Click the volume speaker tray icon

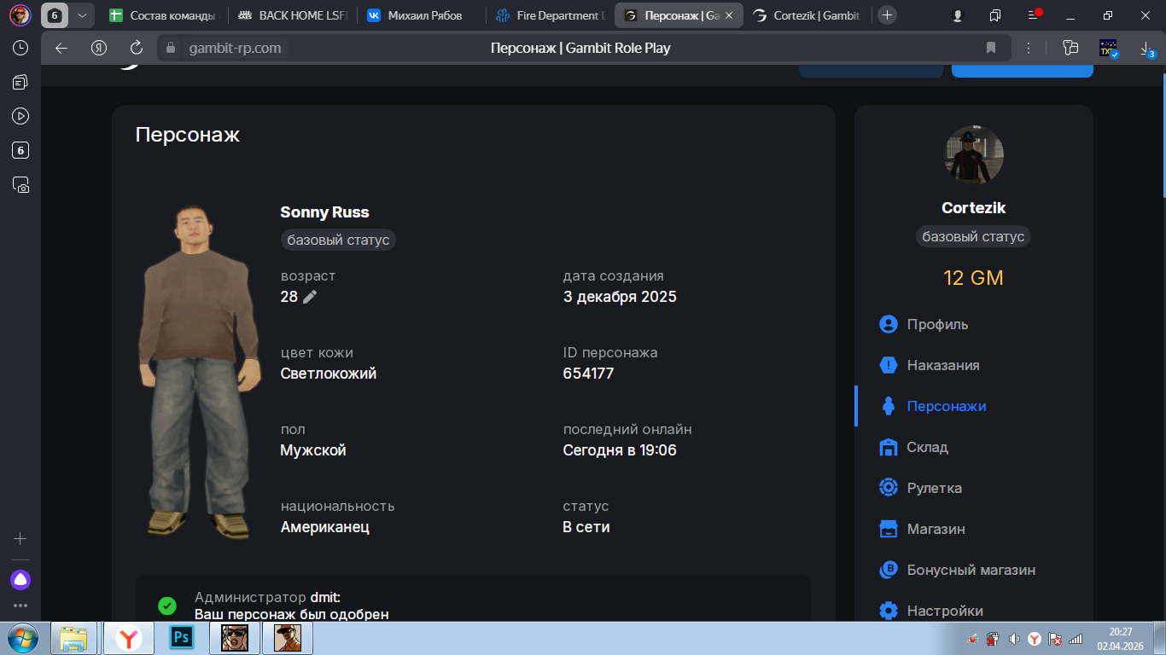1014,639
